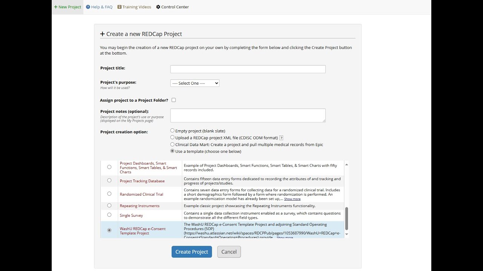Click the Project Tracking Database description text
Screen dimensions: 483x271
click(262, 181)
